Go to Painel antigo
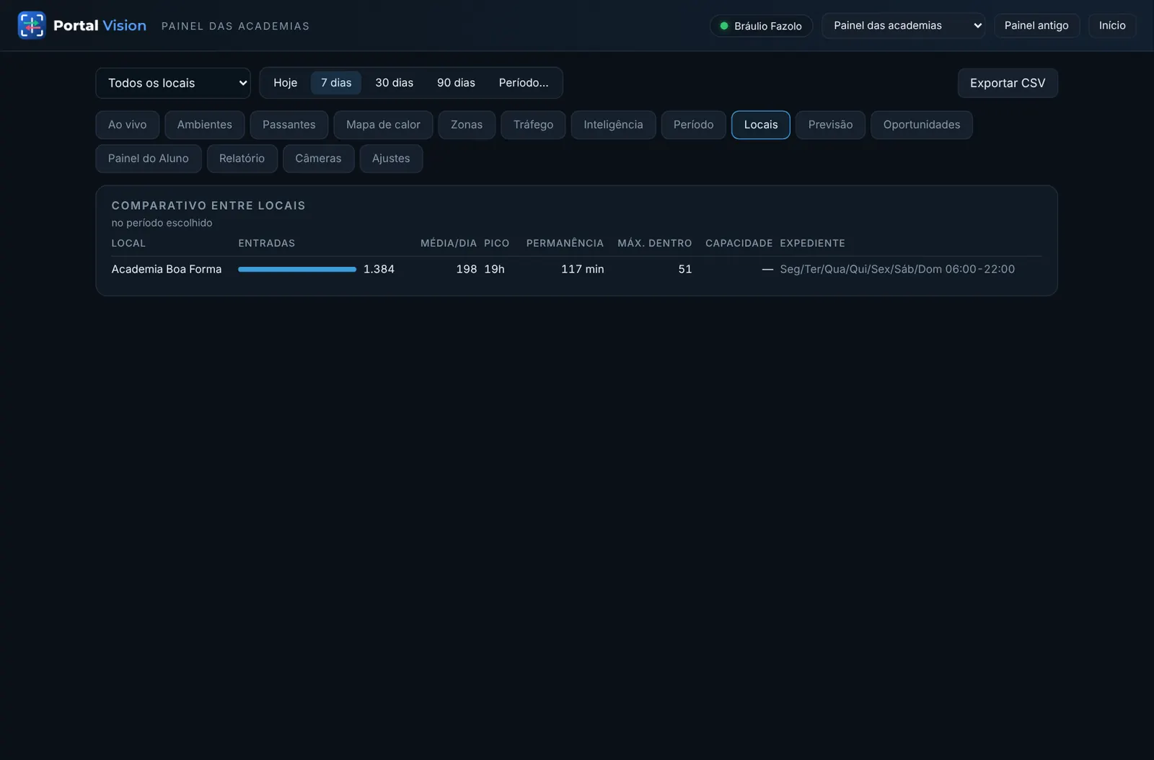Screen dimensions: 1154x760 pyautogui.click(x=1036, y=25)
